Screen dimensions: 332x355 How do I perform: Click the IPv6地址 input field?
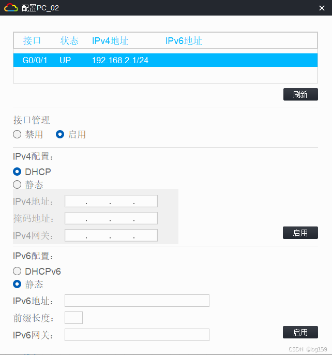pos(137,301)
